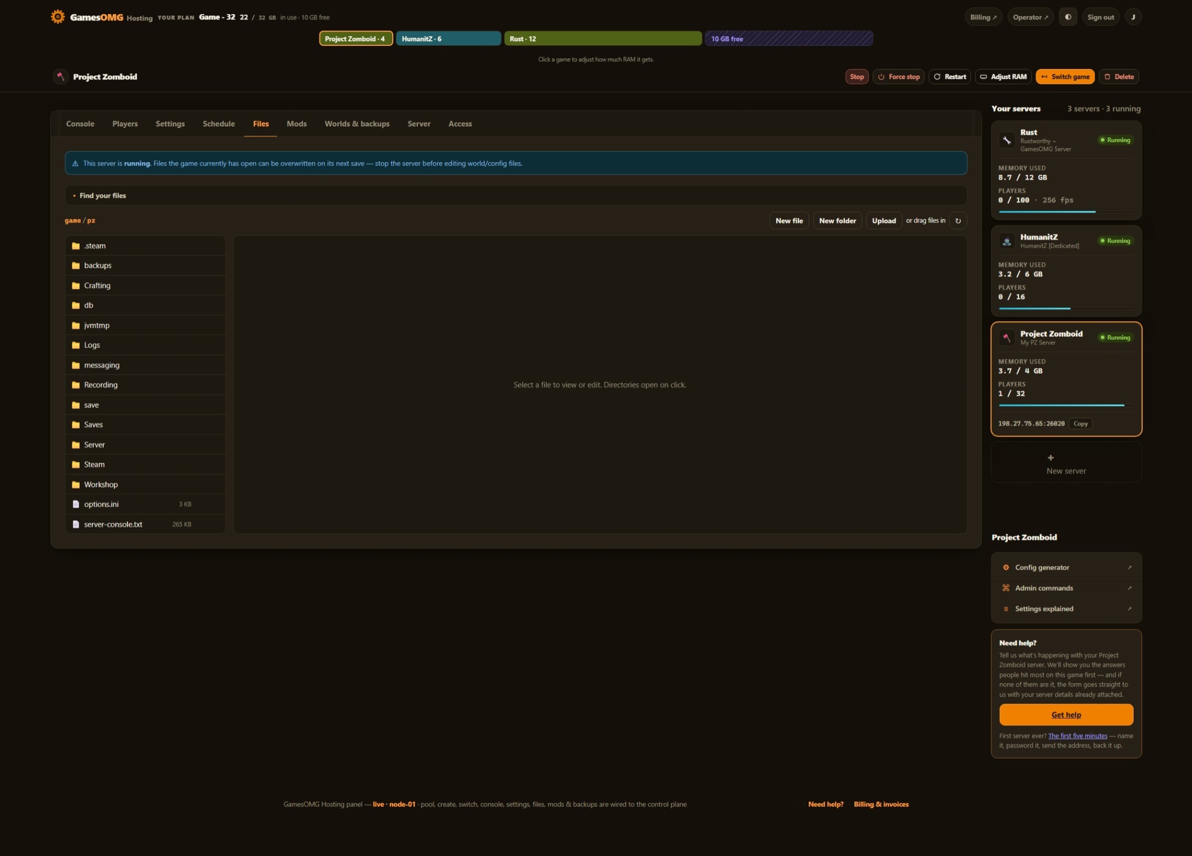Open the Adjust RAM button
This screenshot has width=1192, height=856.
click(1003, 77)
